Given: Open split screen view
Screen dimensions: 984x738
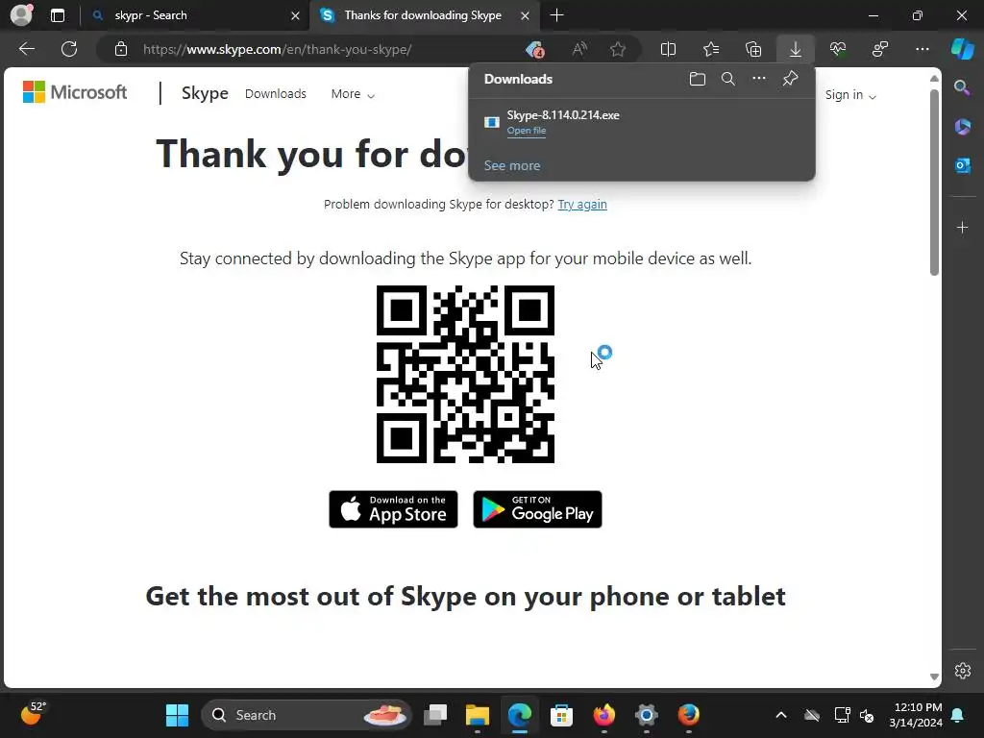Looking at the screenshot, I should click(669, 49).
